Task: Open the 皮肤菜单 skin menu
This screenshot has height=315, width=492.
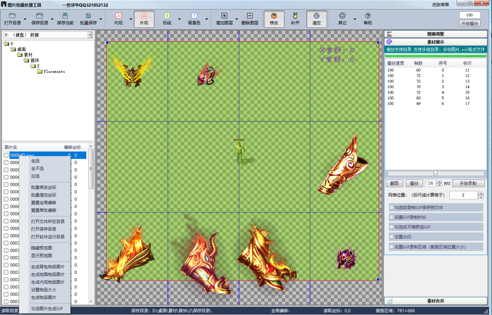Action: [440, 5]
